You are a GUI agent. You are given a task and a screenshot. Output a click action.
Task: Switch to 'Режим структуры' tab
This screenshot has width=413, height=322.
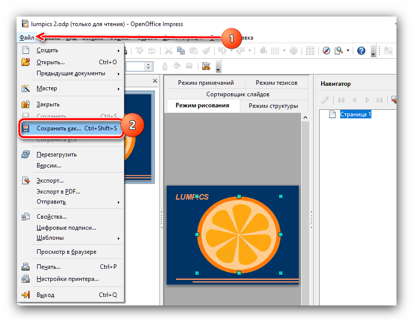273,106
